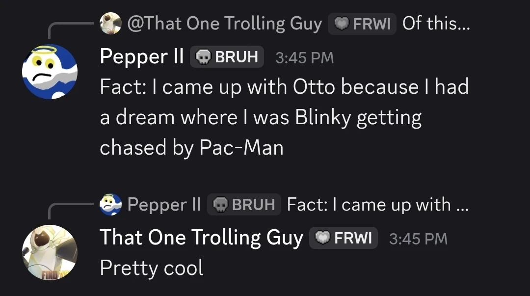Jump to original message "Fact: I came up with ..."
The image size is (530, 296).
(377, 204)
